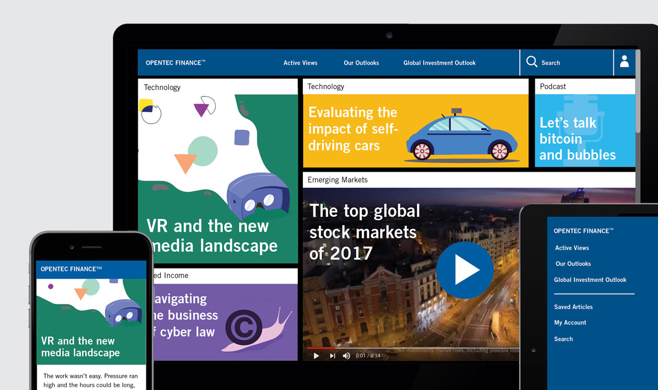Open Active Views in top navigation
This screenshot has height=390, width=658.
[x=300, y=63]
